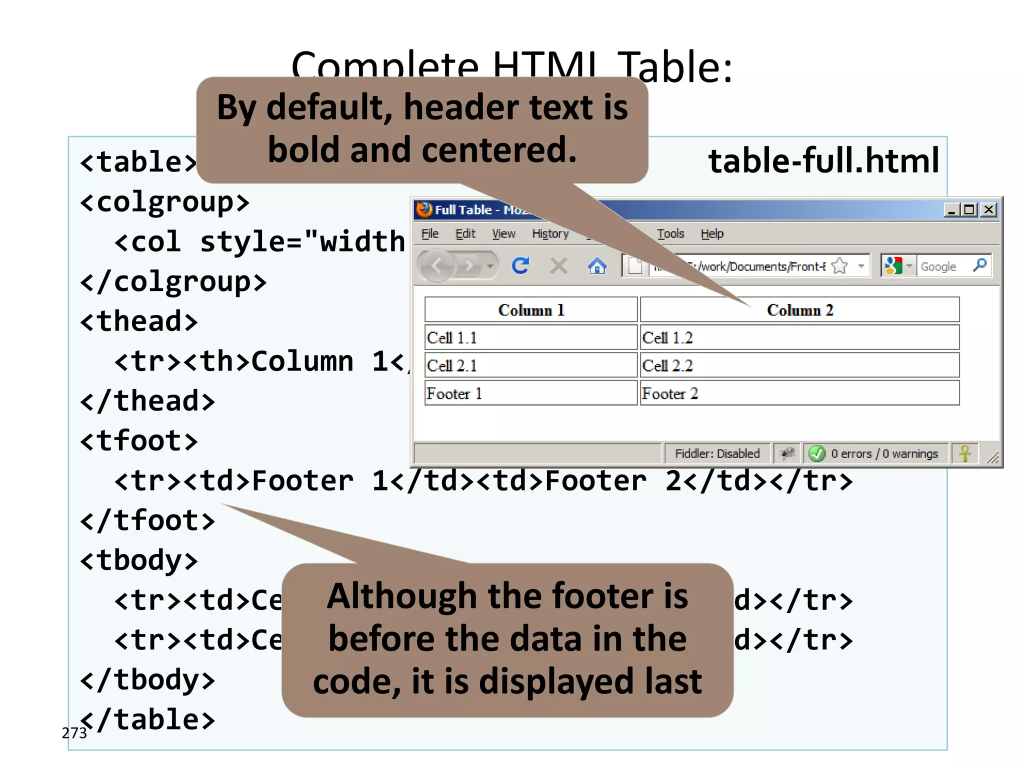The image size is (1024, 768).
Task: Click the Firefox logo in title bar
Action: [424, 209]
